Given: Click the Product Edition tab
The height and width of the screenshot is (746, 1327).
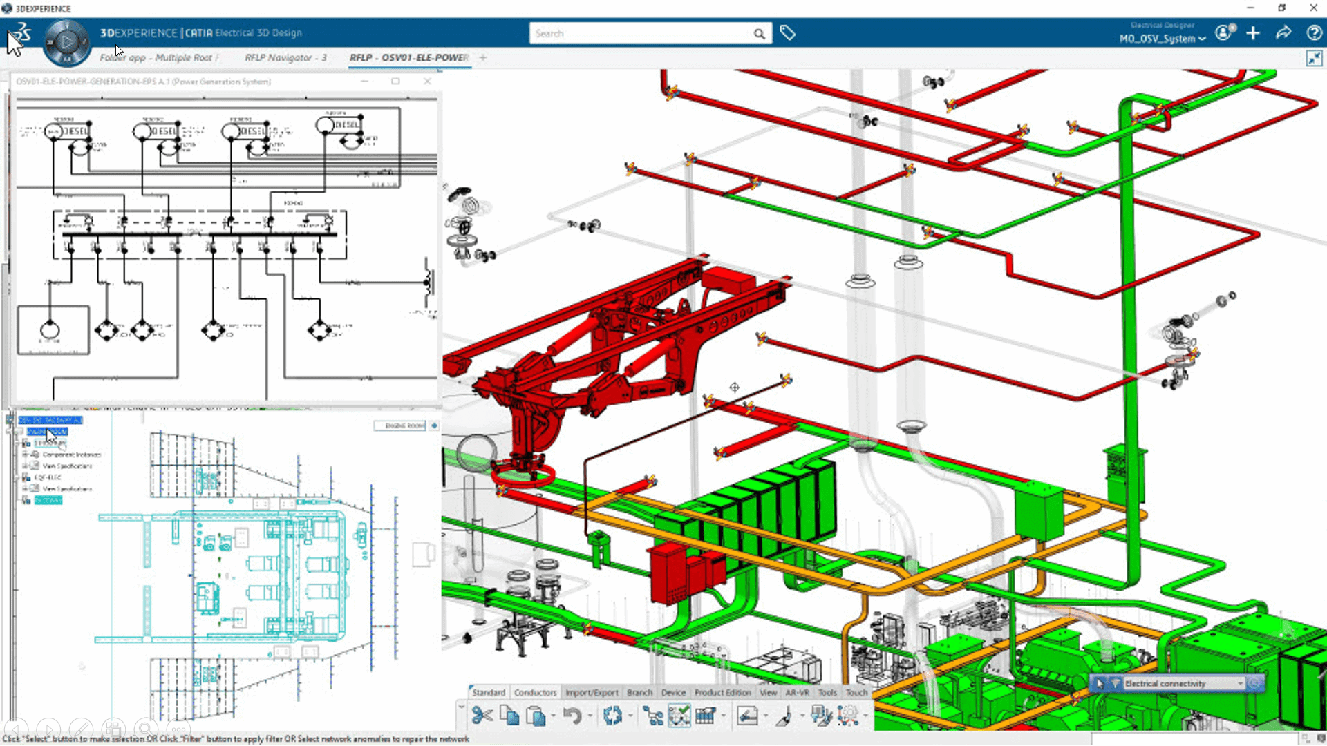Looking at the screenshot, I should (722, 692).
